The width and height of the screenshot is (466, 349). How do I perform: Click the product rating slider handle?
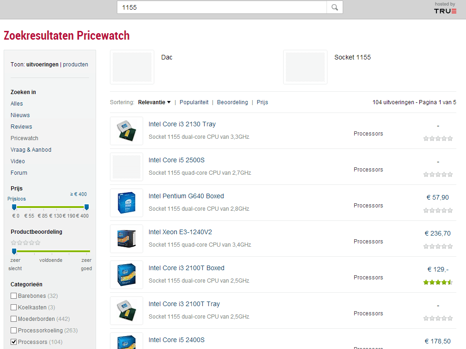coord(14,252)
